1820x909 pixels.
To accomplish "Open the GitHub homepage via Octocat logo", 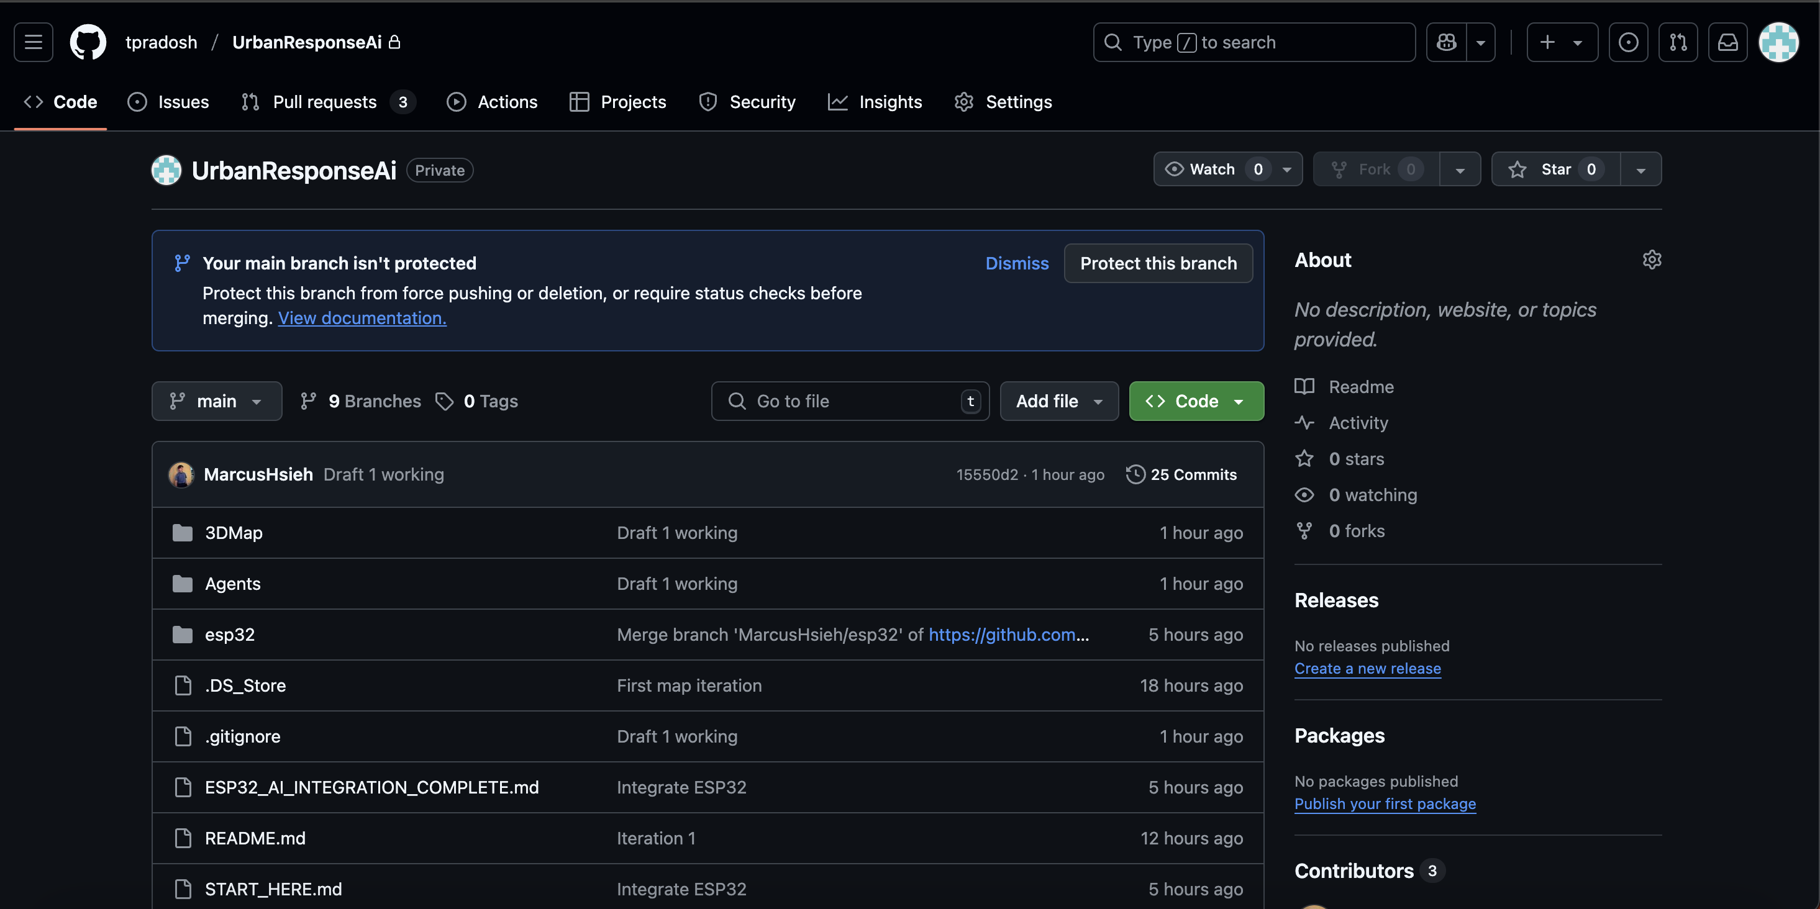I will coord(88,42).
